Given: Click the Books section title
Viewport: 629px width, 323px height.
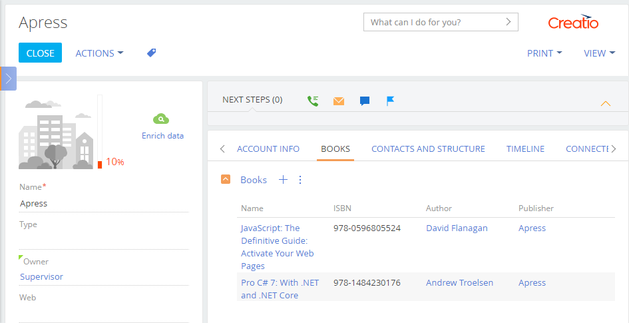Looking at the screenshot, I should 254,180.
